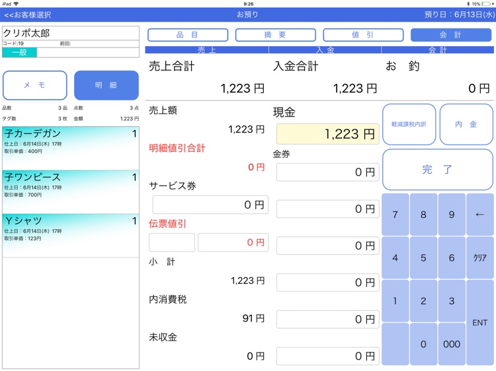Tap the 入金 section header
Viewport: 496px width, 371px height.
pyautogui.click(x=325, y=50)
